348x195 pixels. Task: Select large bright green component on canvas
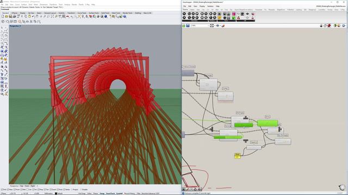tap(268, 123)
